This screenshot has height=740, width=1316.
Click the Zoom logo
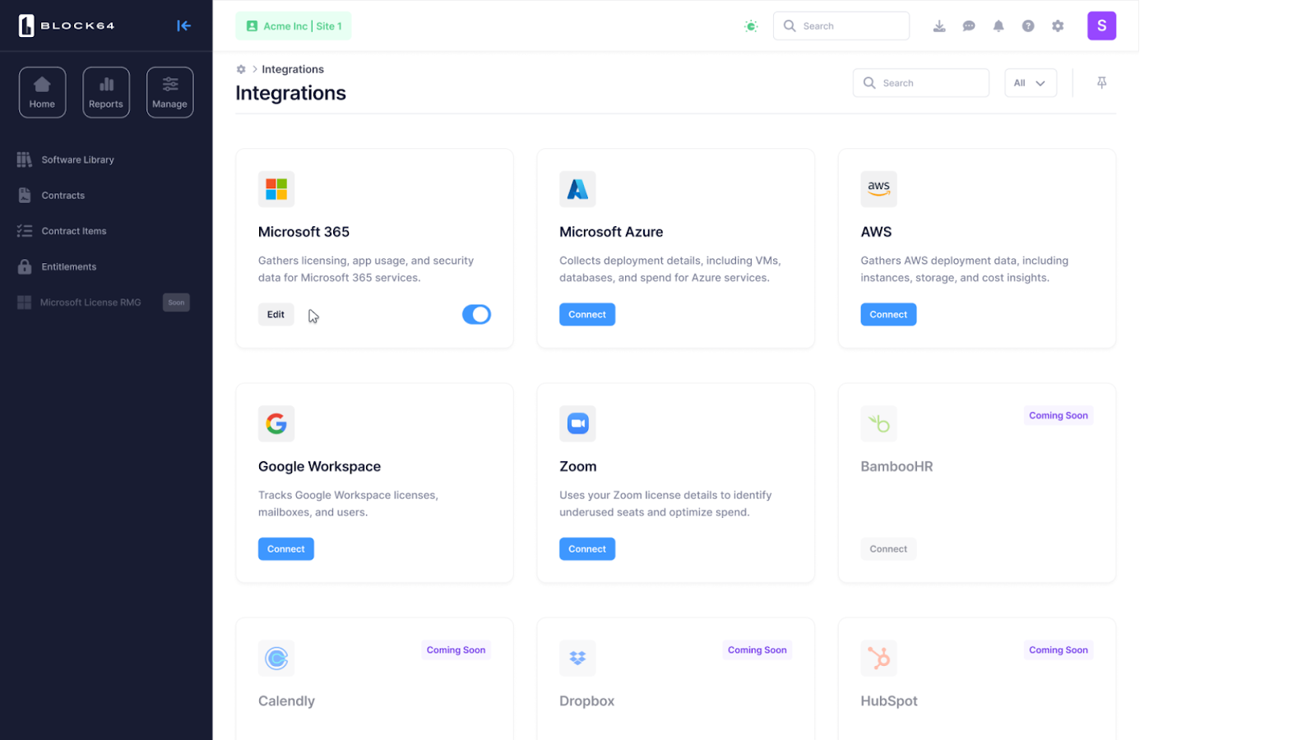click(577, 423)
